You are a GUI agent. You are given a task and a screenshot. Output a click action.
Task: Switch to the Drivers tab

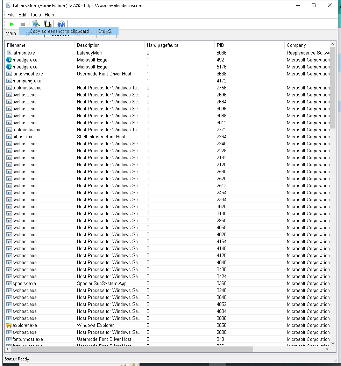pos(85,34)
